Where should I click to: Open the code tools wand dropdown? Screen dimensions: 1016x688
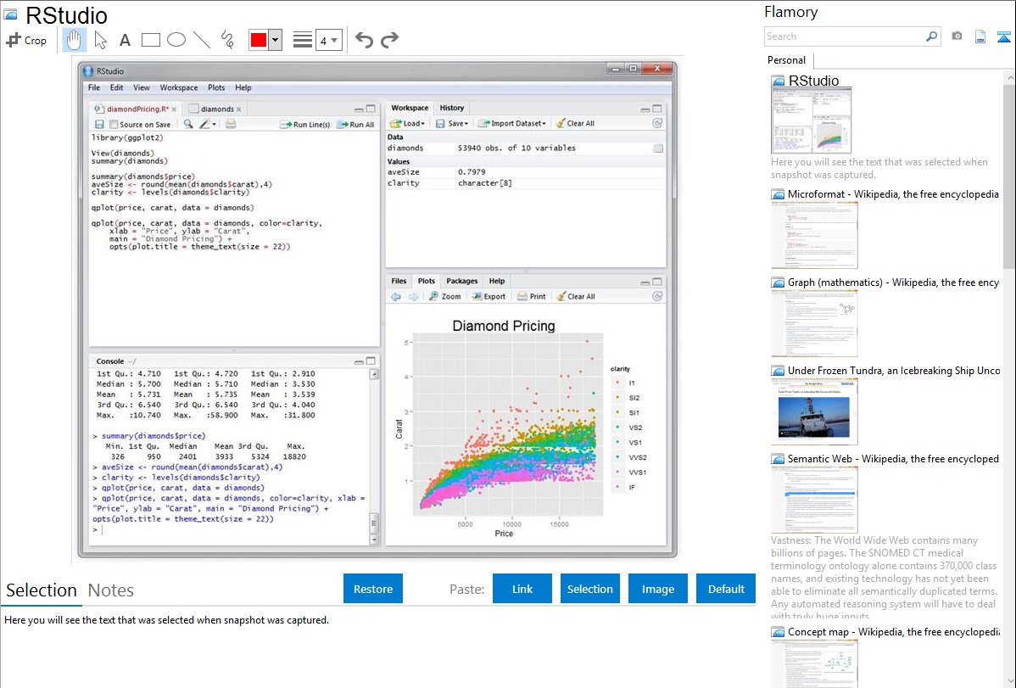(208, 124)
